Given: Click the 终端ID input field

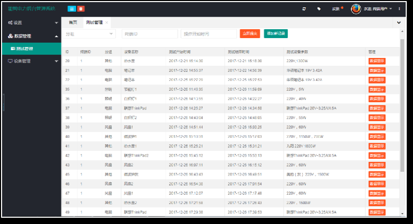Looking at the screenshot, I should 150,34.
